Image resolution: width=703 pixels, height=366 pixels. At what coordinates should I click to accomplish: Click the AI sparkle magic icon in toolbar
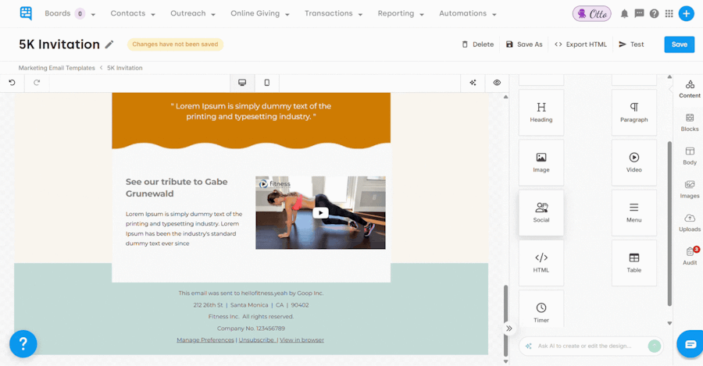click(473, 83)
